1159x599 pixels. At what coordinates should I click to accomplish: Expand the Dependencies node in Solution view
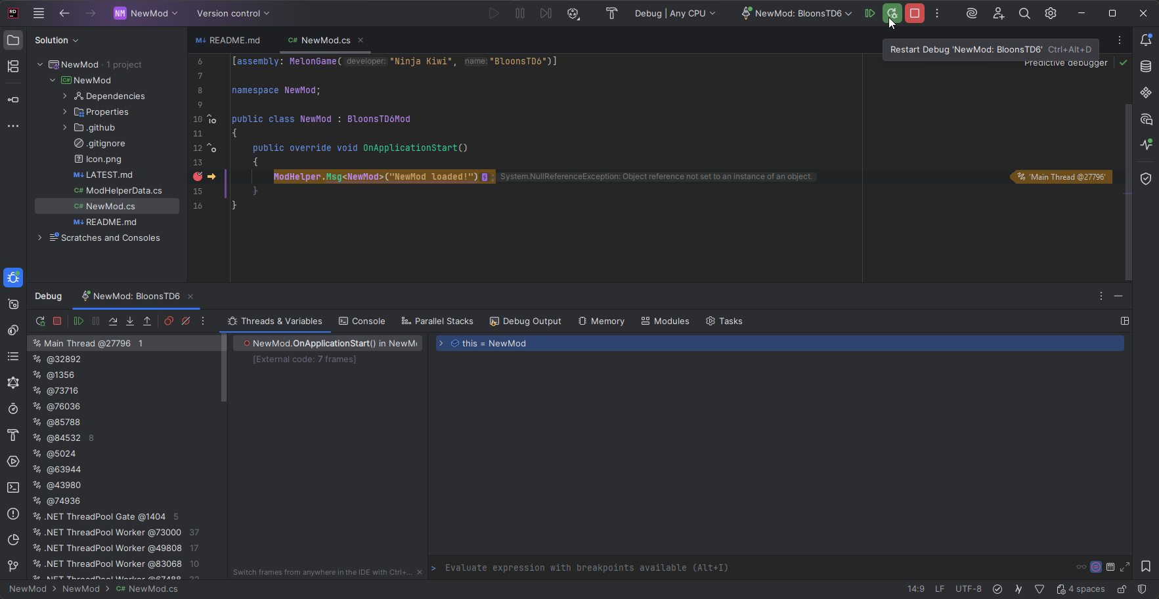(x=64, y=96)
